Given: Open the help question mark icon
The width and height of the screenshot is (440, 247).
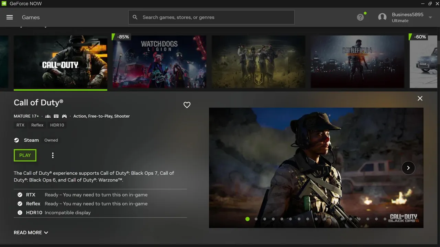Looking at the screenshot, I should [x=360, y=17].
